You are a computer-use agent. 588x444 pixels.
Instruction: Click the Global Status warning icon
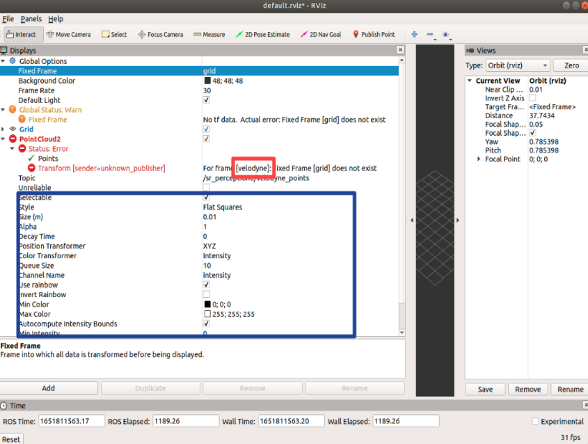(x=13, y=109)
